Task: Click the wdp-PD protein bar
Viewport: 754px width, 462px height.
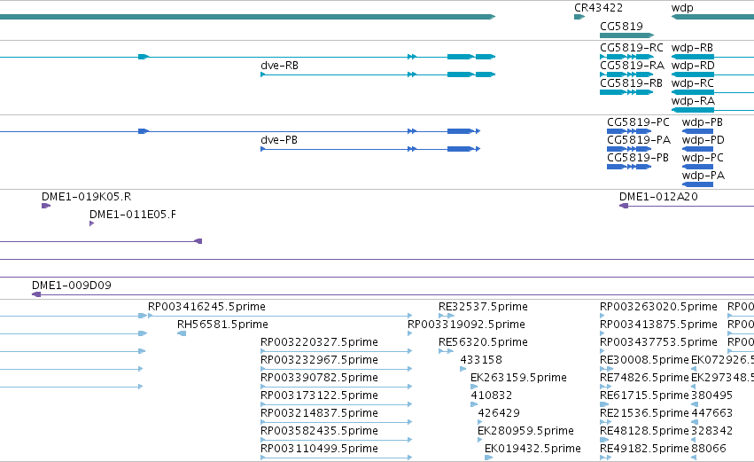Action: [697, 149]
